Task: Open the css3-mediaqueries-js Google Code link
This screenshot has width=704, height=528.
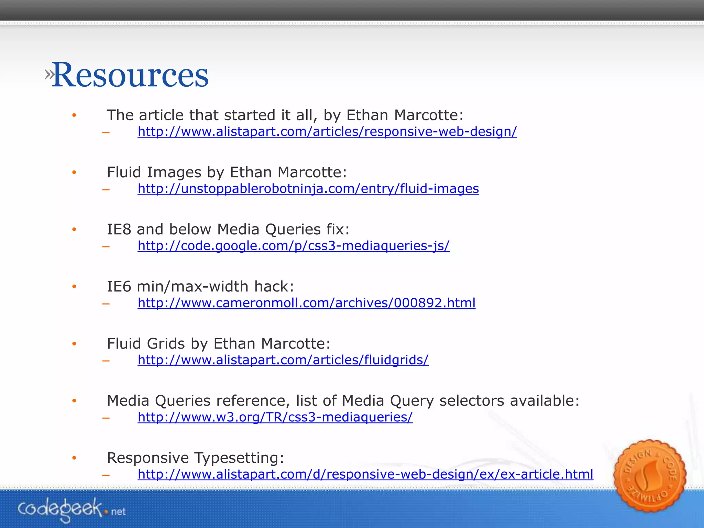Action: 294,246
